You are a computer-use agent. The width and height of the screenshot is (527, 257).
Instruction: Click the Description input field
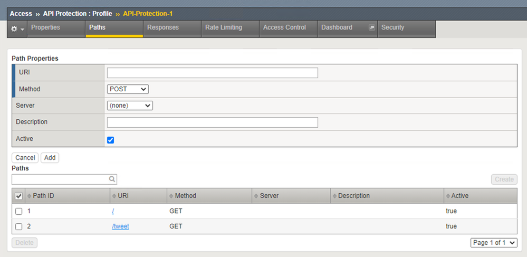(212, 122)
